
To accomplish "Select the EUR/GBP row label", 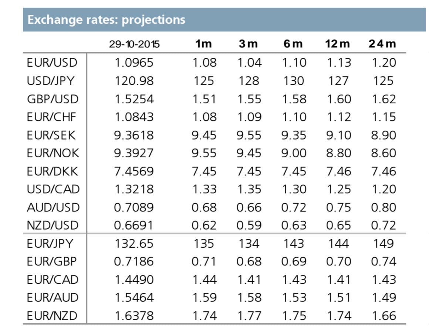I will point(52,262).
